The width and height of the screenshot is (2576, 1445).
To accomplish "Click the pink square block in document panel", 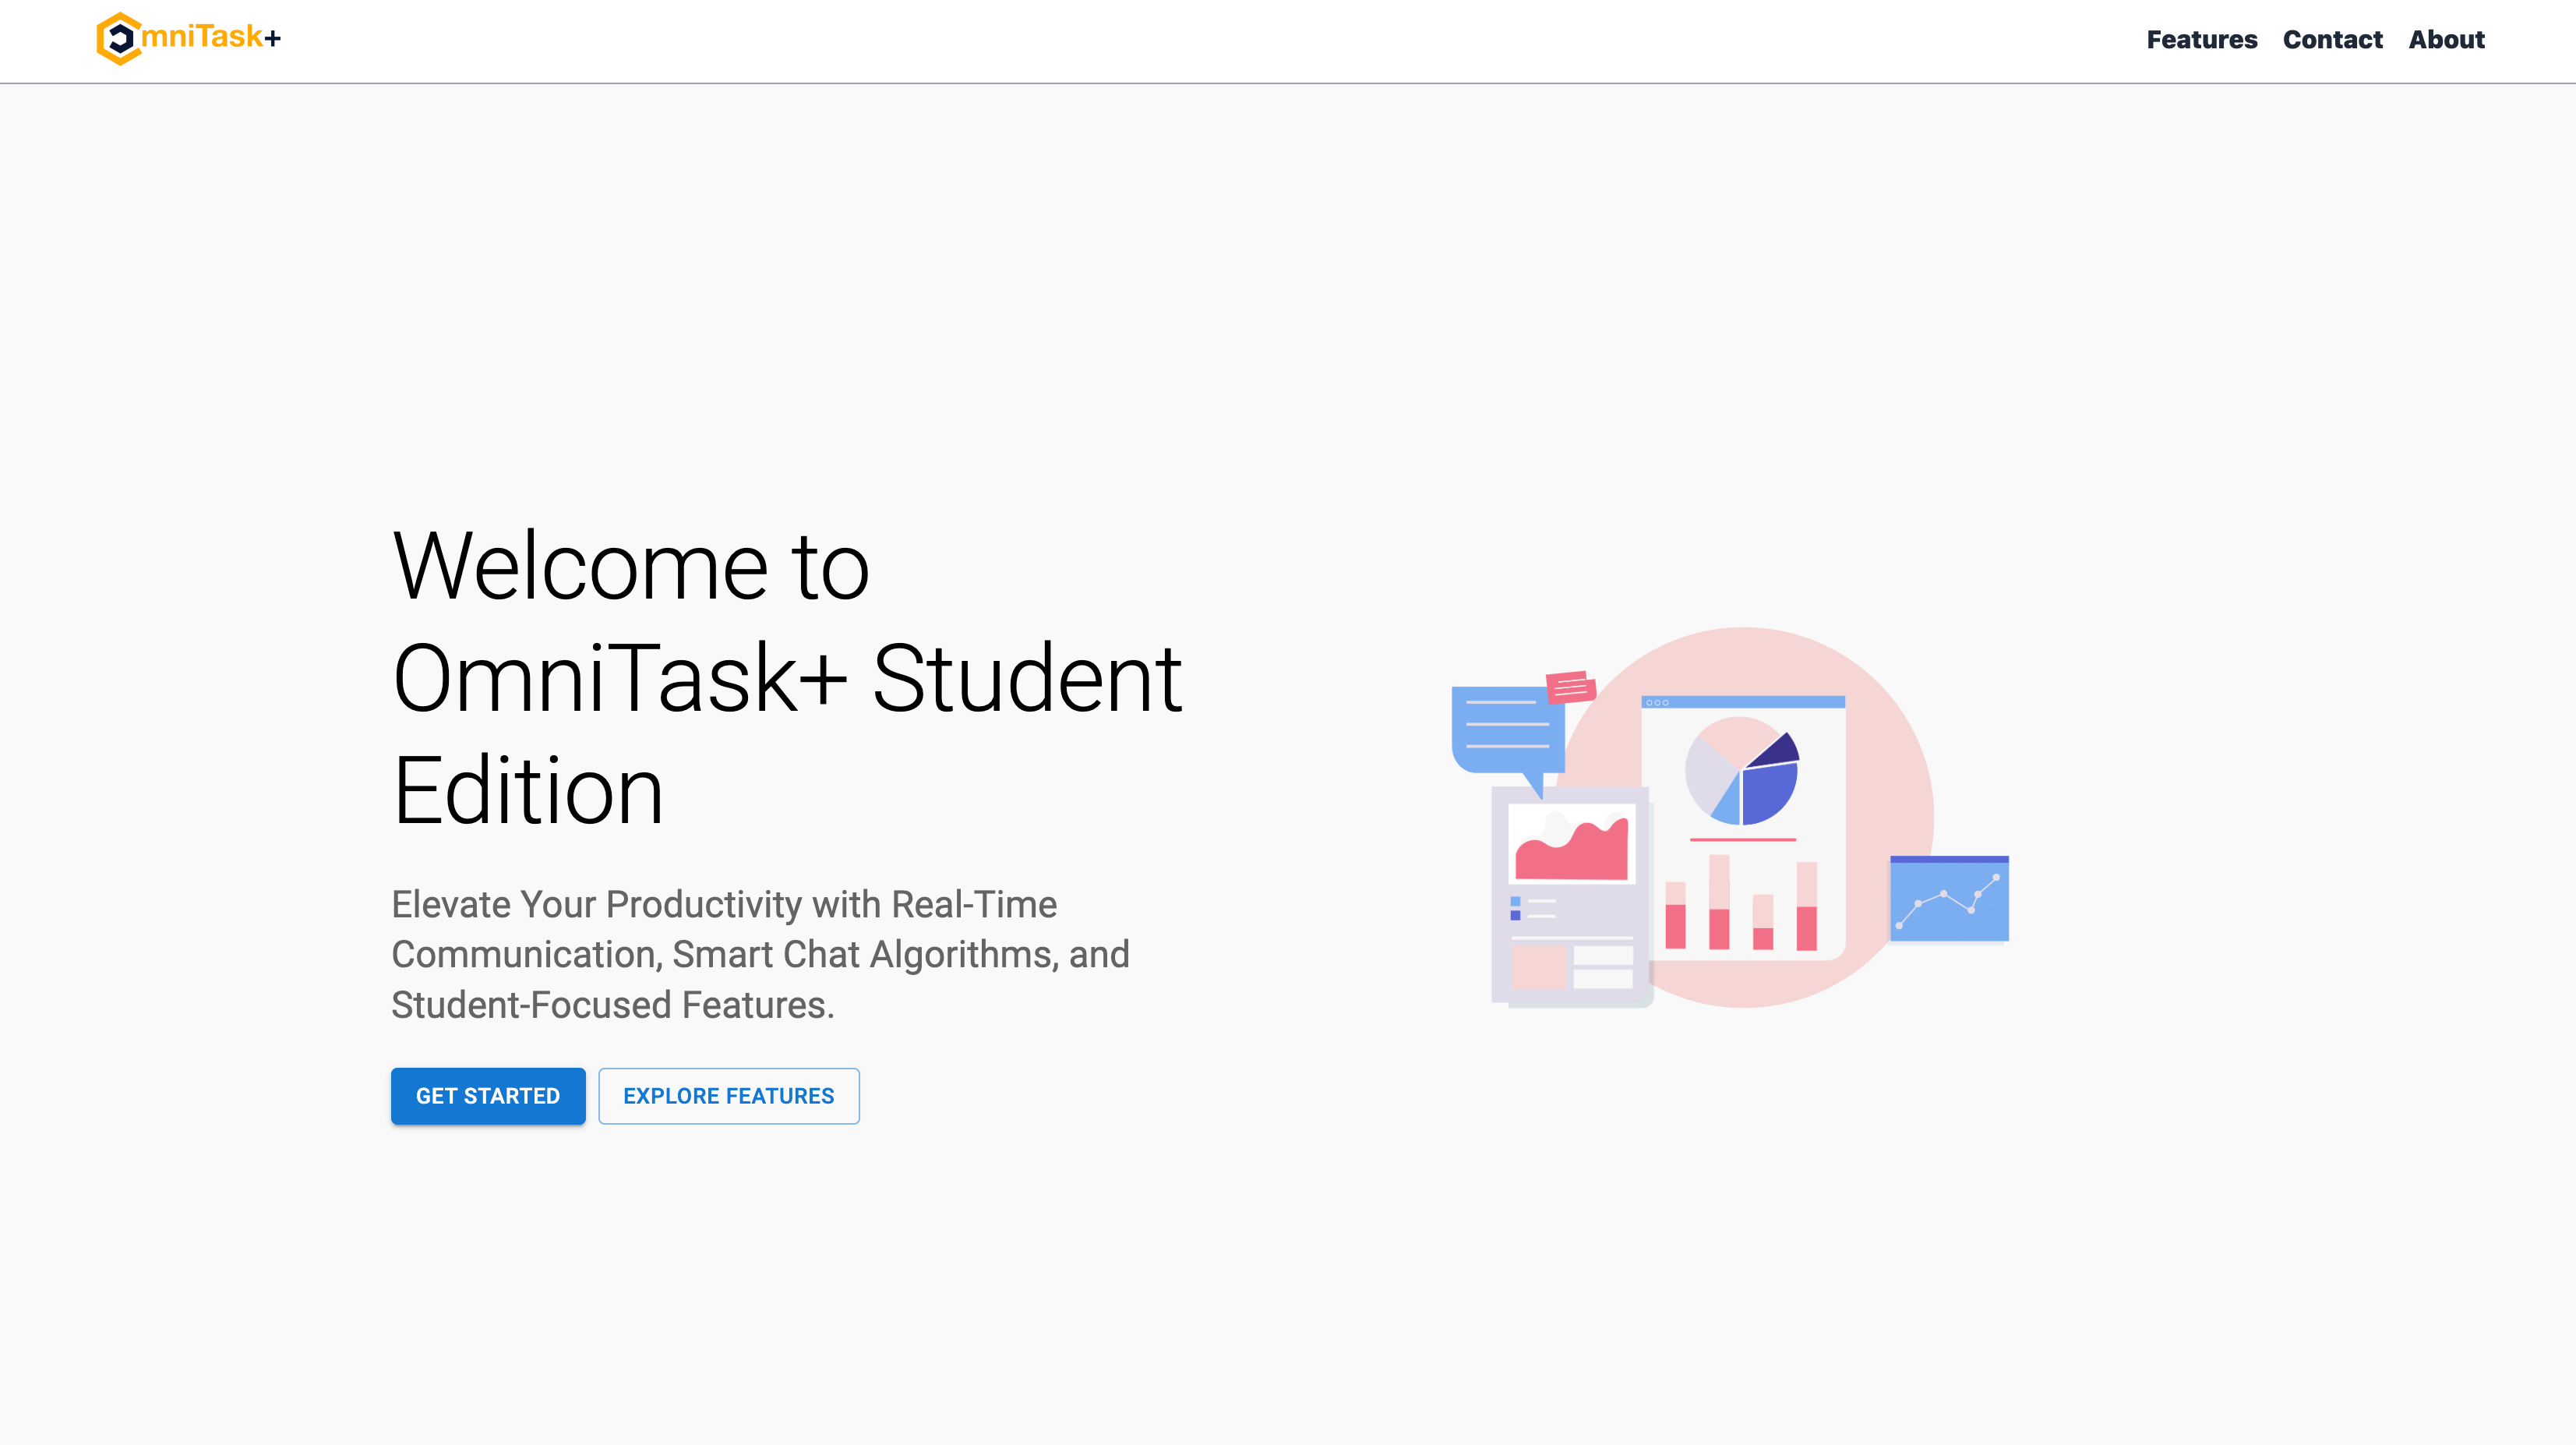I will tap(1537, 966).
